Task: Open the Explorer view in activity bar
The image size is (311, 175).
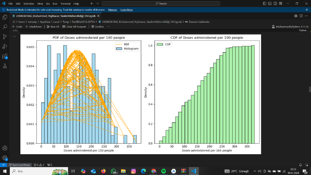Action: (x=5, y=17)
